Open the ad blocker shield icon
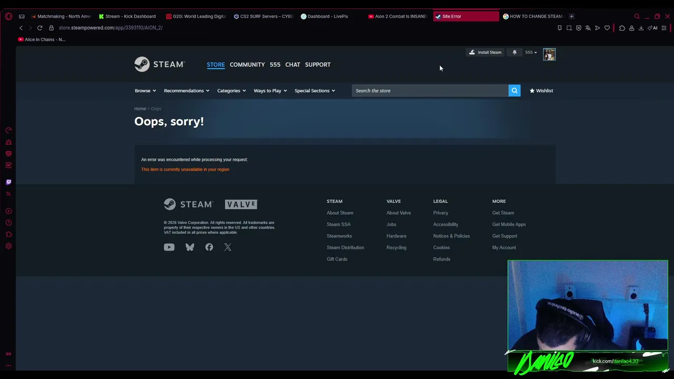674x379 pixels. tap(578, 28)
